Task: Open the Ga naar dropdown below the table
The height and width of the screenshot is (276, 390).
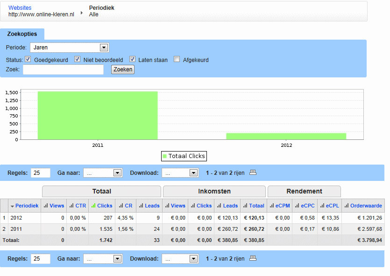Action: [x=103, y=259]
